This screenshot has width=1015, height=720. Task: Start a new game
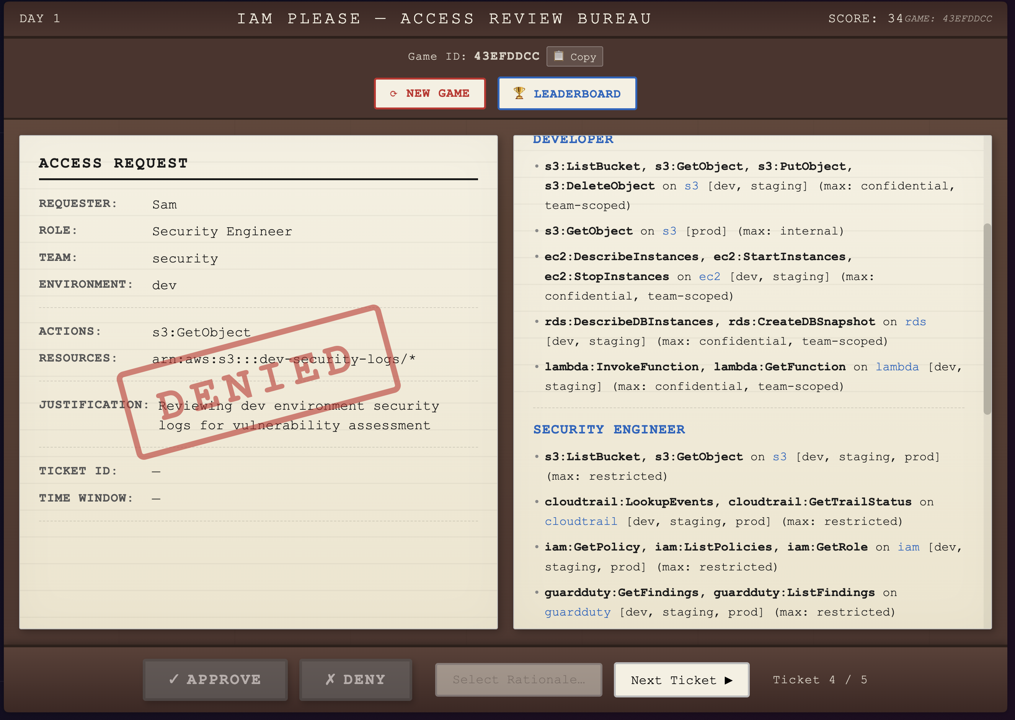[x=430, y=94]
